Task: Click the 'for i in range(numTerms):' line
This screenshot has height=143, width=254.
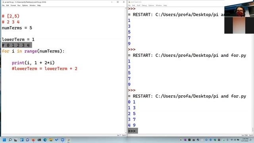Action: click(x=33, y=51)
